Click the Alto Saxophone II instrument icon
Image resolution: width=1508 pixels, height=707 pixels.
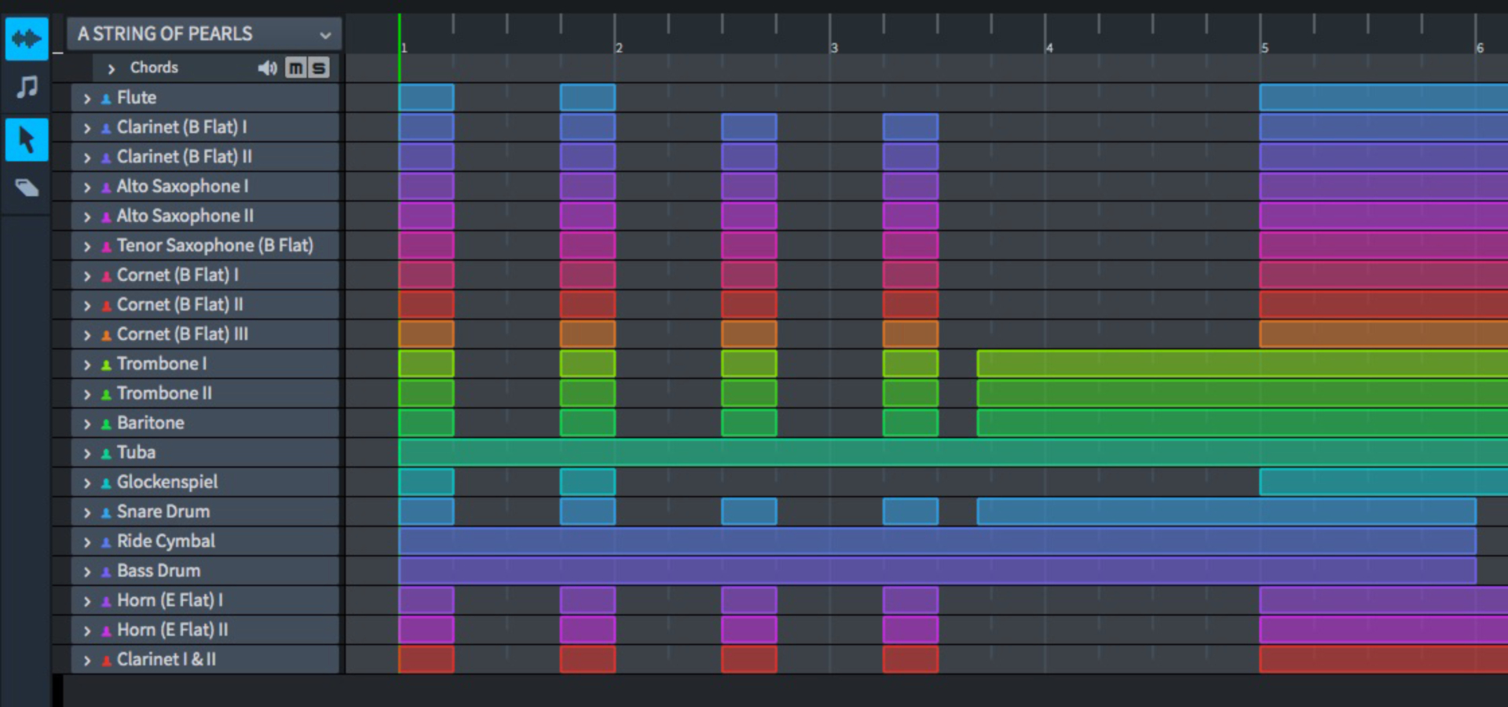pos(106,217)
